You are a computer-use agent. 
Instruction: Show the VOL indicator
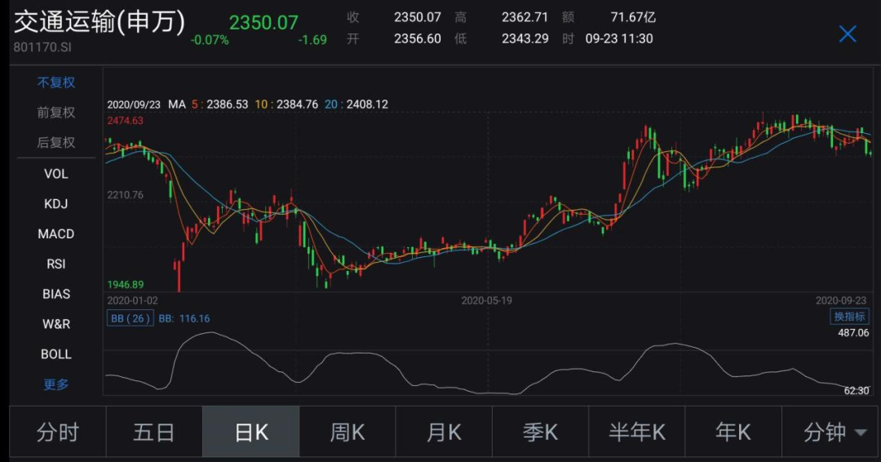point(55,174)
